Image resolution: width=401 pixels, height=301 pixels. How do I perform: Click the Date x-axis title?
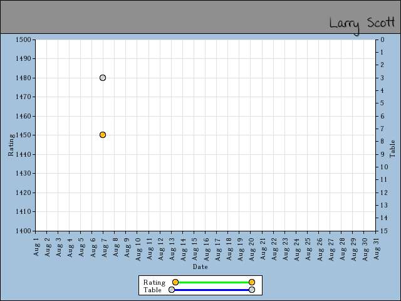[x=200, y=267]
